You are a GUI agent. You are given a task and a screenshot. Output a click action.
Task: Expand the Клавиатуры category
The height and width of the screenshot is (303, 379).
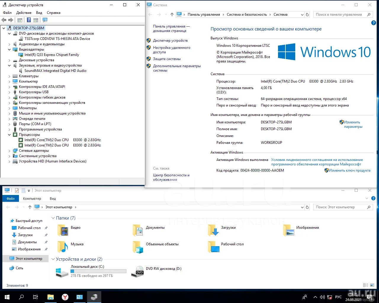click(9, 76)
